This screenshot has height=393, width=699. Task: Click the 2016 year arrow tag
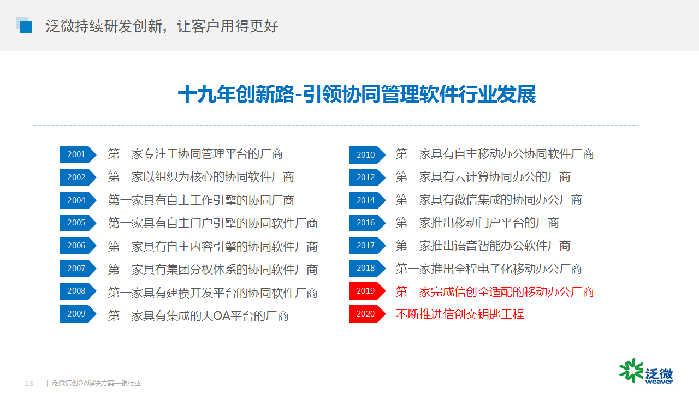[x=368, y=223]
